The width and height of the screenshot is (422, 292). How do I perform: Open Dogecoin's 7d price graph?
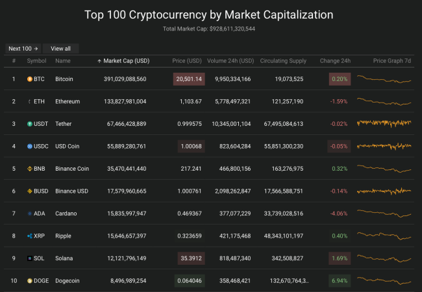384,281
